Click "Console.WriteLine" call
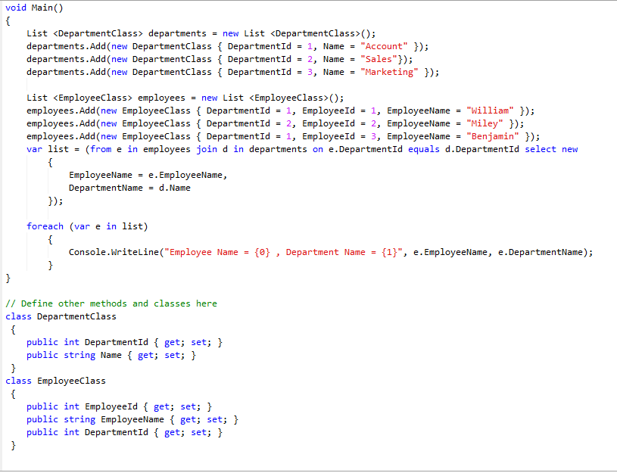The width and height of the screenshot is (617, 473). click(x=114, y=252)
